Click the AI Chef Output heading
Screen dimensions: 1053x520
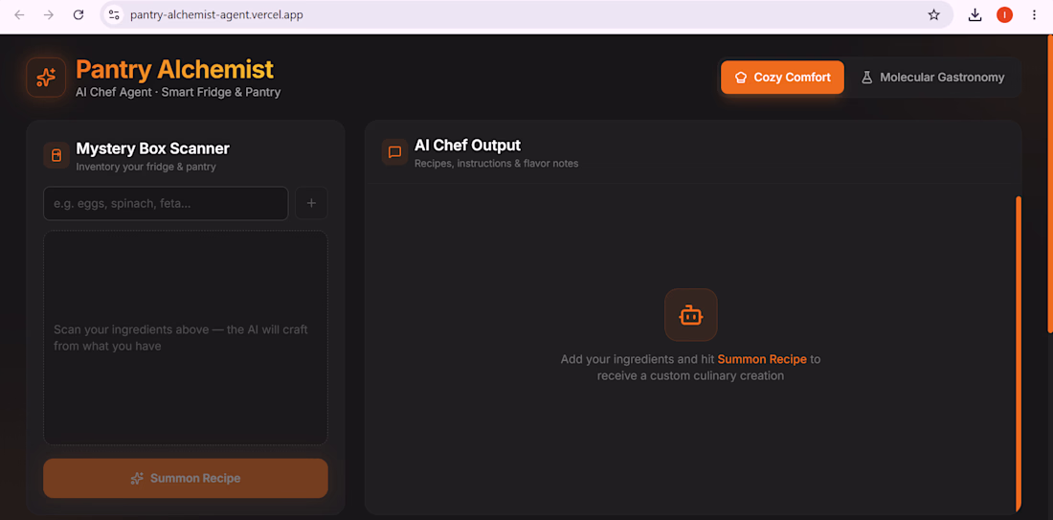click(x=467, y=146)
